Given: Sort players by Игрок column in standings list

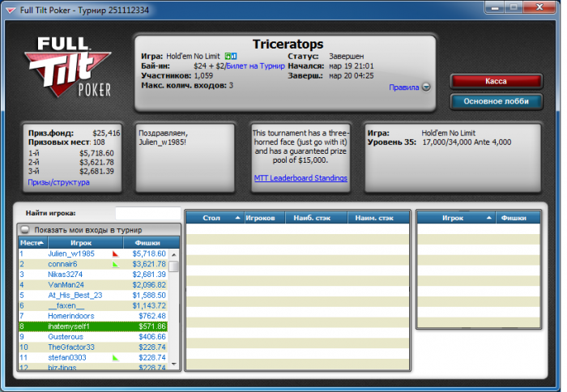Looking at the screenshot, I should pyautogui.click(x=85, y=243).
